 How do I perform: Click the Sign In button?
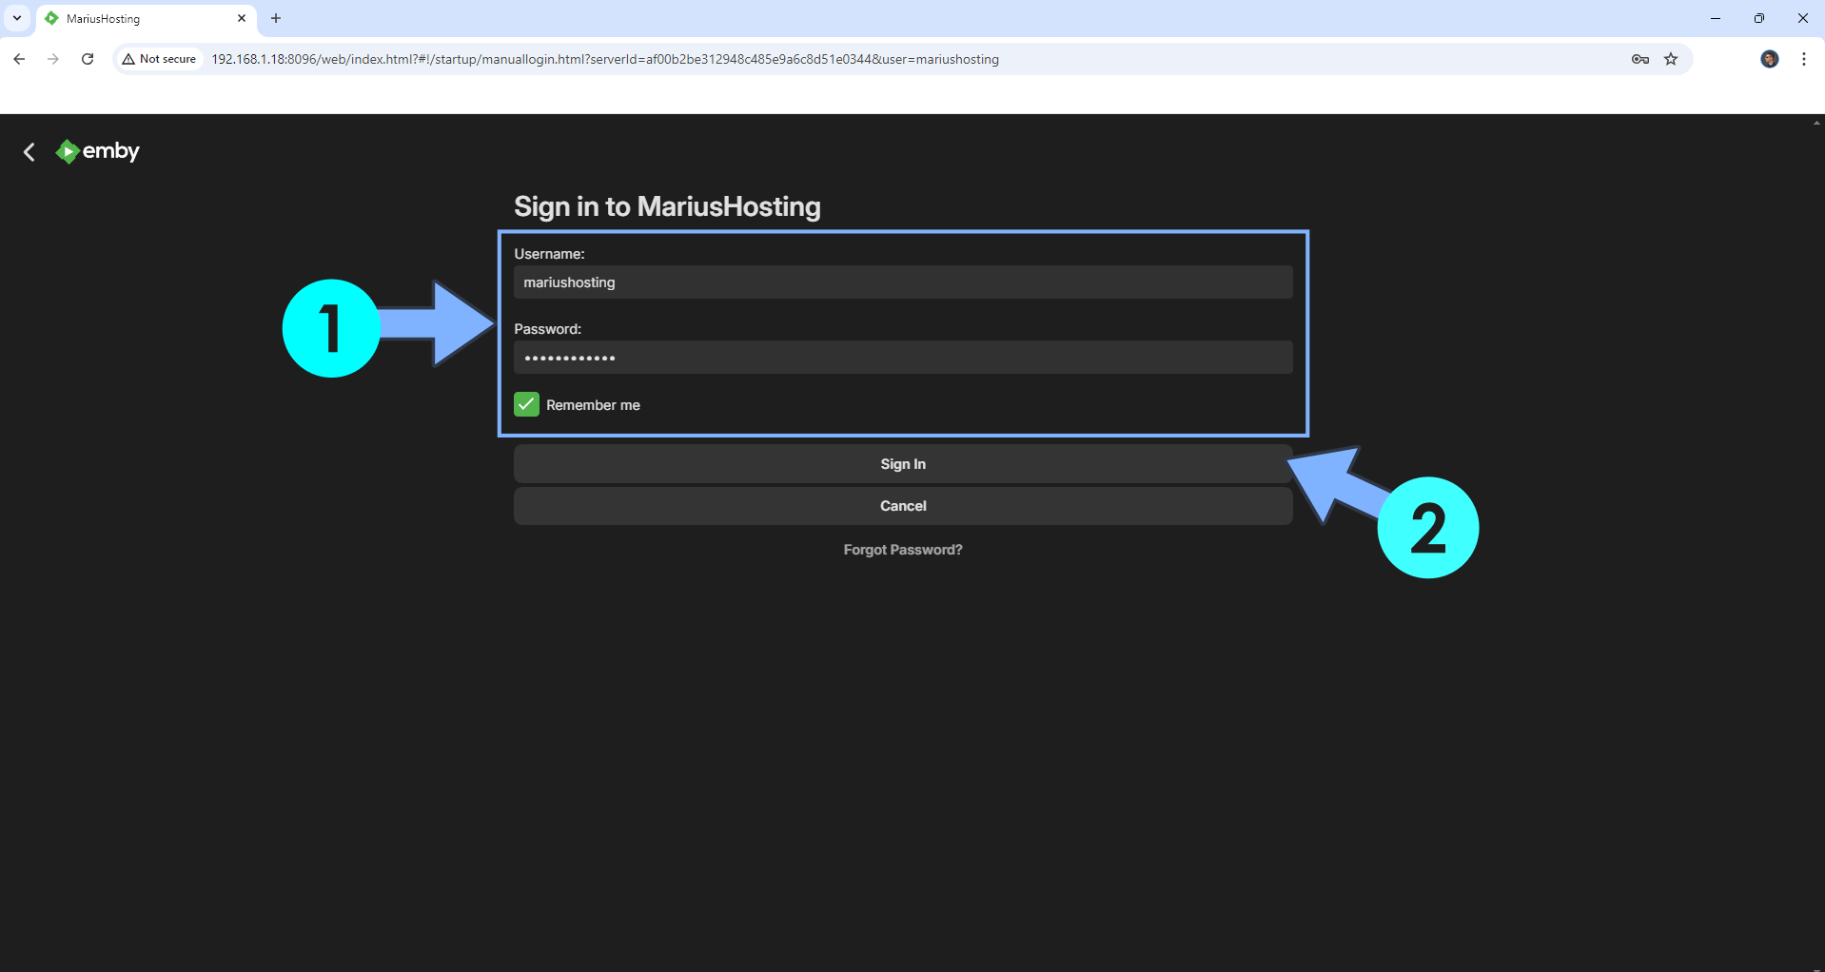point(903,464)
